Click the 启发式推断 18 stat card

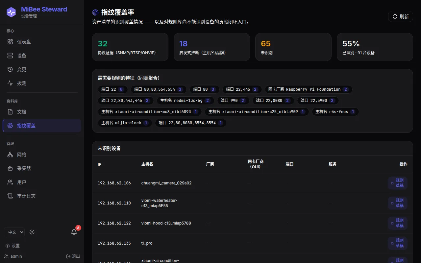(212, 47)
